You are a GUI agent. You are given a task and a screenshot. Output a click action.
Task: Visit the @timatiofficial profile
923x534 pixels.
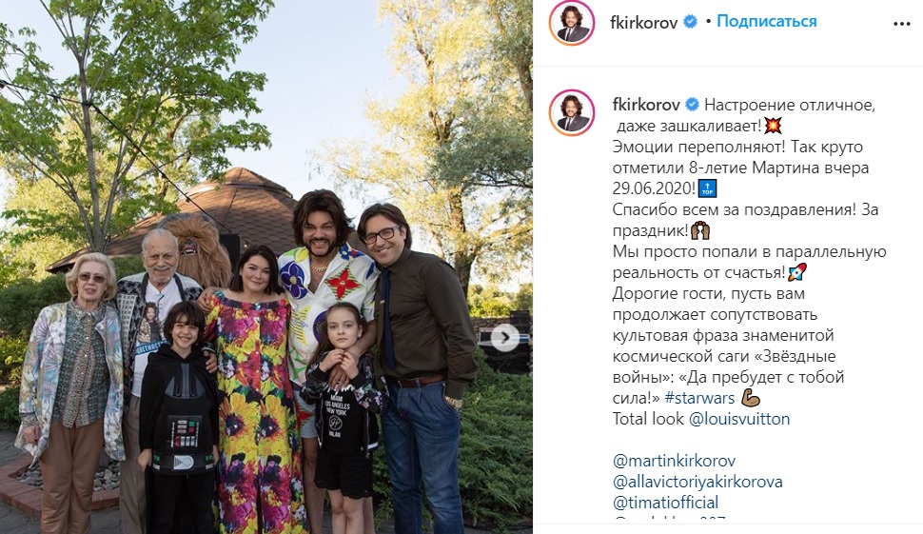click(x=665, y=503)
